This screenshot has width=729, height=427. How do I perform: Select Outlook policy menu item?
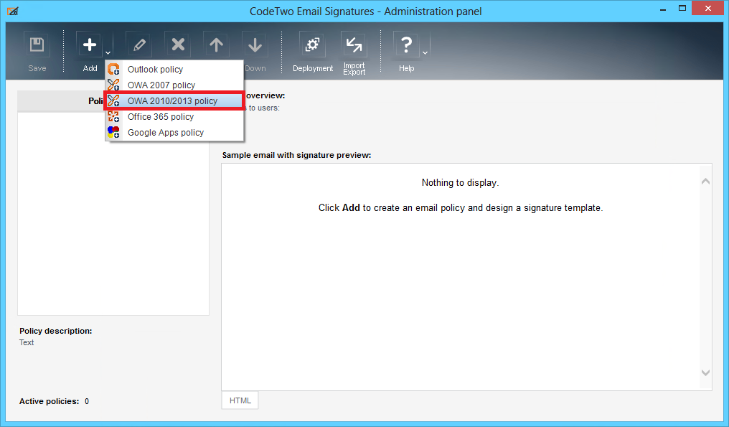(x=174, y=70)
